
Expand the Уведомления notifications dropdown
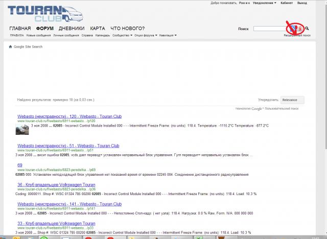tap(264, 3)
